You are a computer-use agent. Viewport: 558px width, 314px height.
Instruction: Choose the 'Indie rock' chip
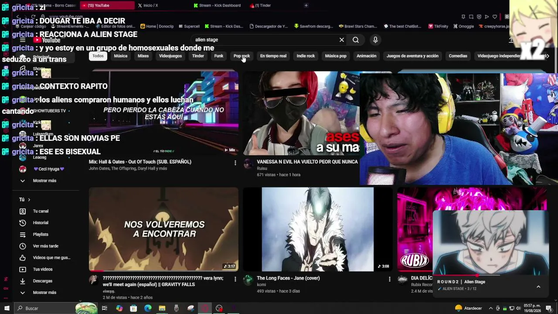pos(306,56)
